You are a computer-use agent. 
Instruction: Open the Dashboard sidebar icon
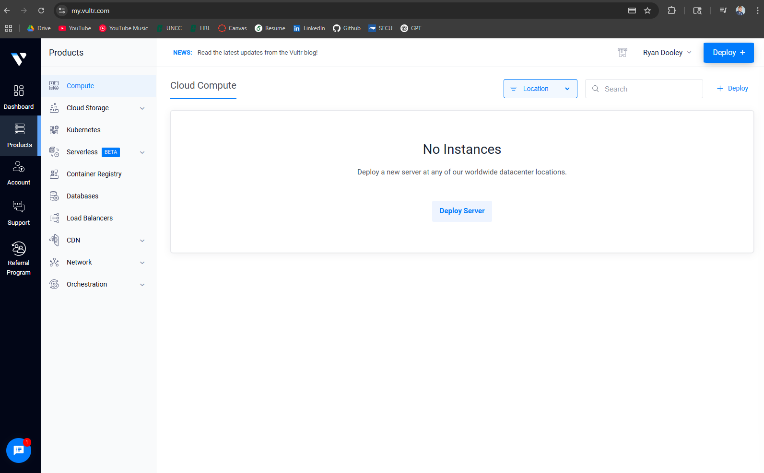[19, 91]
